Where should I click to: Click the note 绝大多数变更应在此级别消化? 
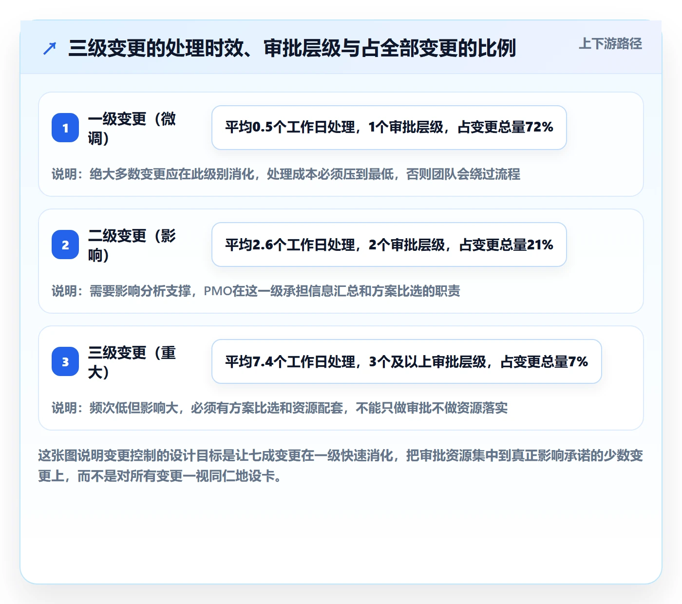pos(286,174)
